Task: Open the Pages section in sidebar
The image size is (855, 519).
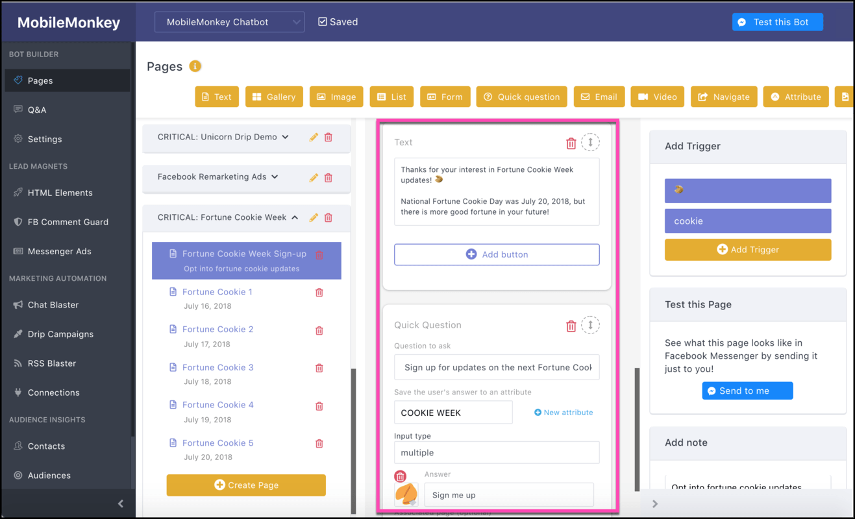Action: tap(68, 80)
